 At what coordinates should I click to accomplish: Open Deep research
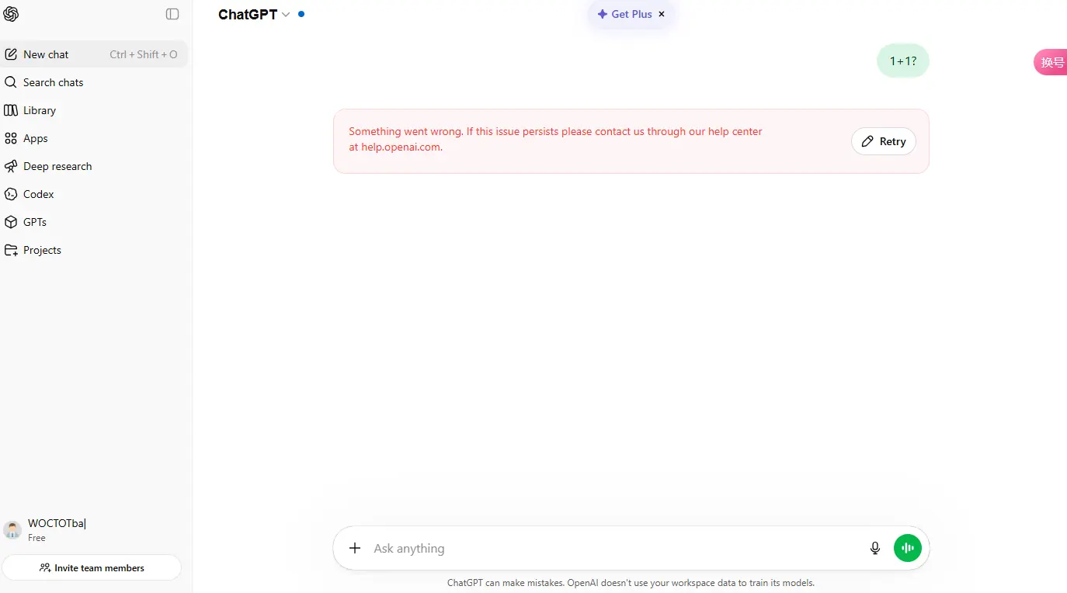pyautogui.click(x=94, y=166)
